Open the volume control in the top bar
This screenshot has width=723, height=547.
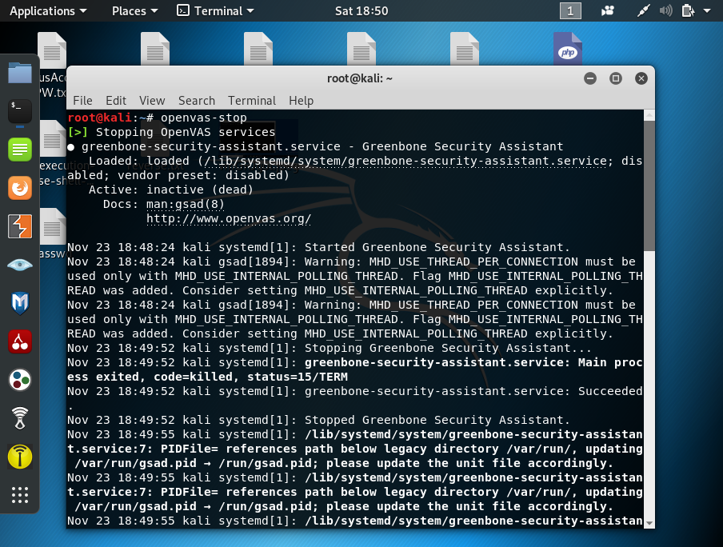pos(666,10)
